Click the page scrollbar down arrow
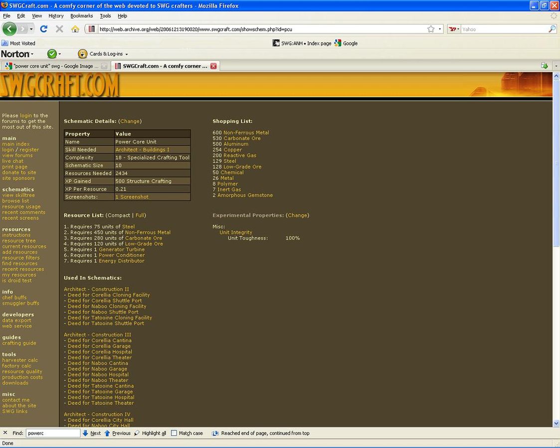The width and height of the screenshot is (560, 448). [556, 423]
